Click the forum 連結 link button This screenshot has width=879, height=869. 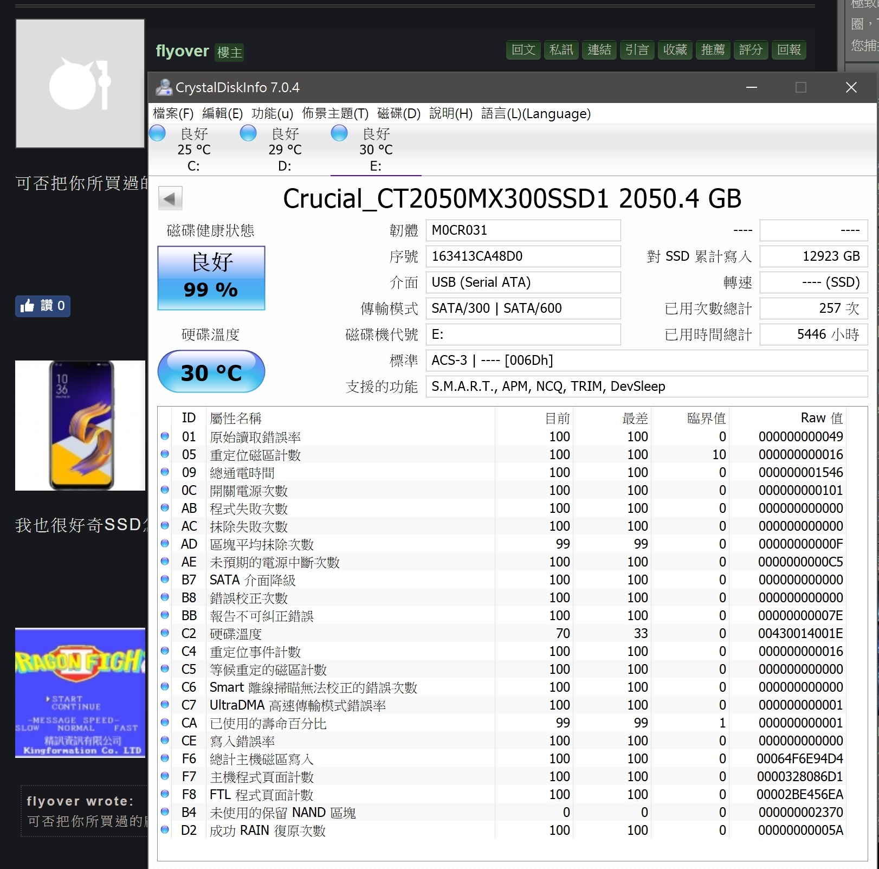click(599, 50)
